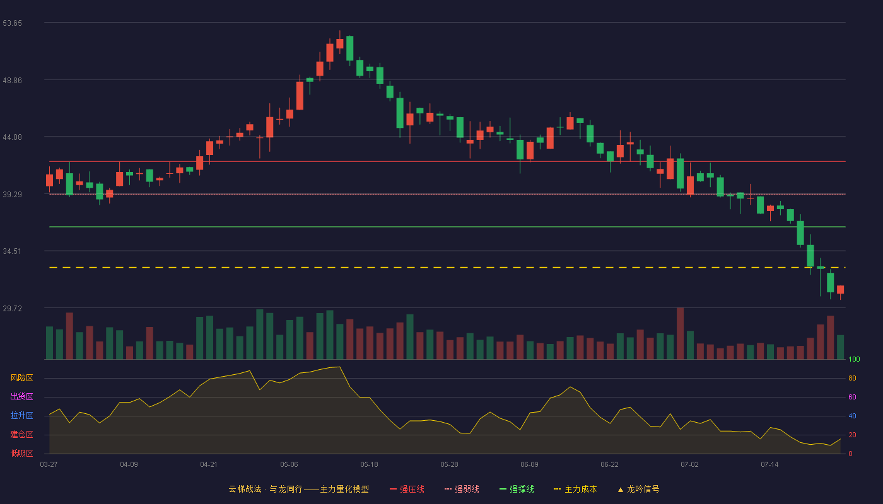The height and width of the screenshot is (504, 883).
Task: Click the 44.08 price axis label
Action: [x=13, y=137]
